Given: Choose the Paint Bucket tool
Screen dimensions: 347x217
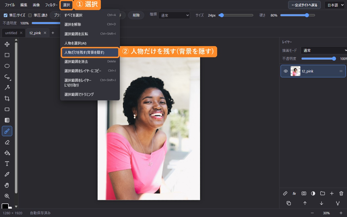Looking at the screenshot, I should (7, 153).
